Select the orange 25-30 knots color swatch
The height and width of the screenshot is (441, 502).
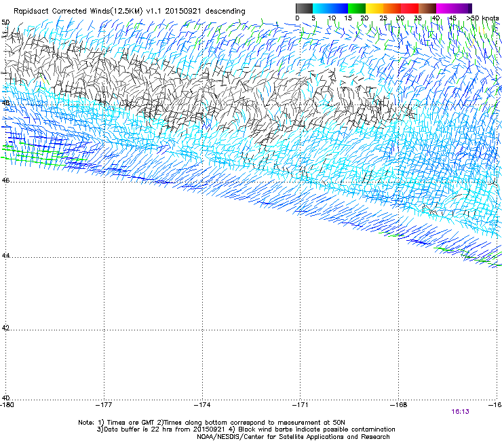[x=392, y=8]
